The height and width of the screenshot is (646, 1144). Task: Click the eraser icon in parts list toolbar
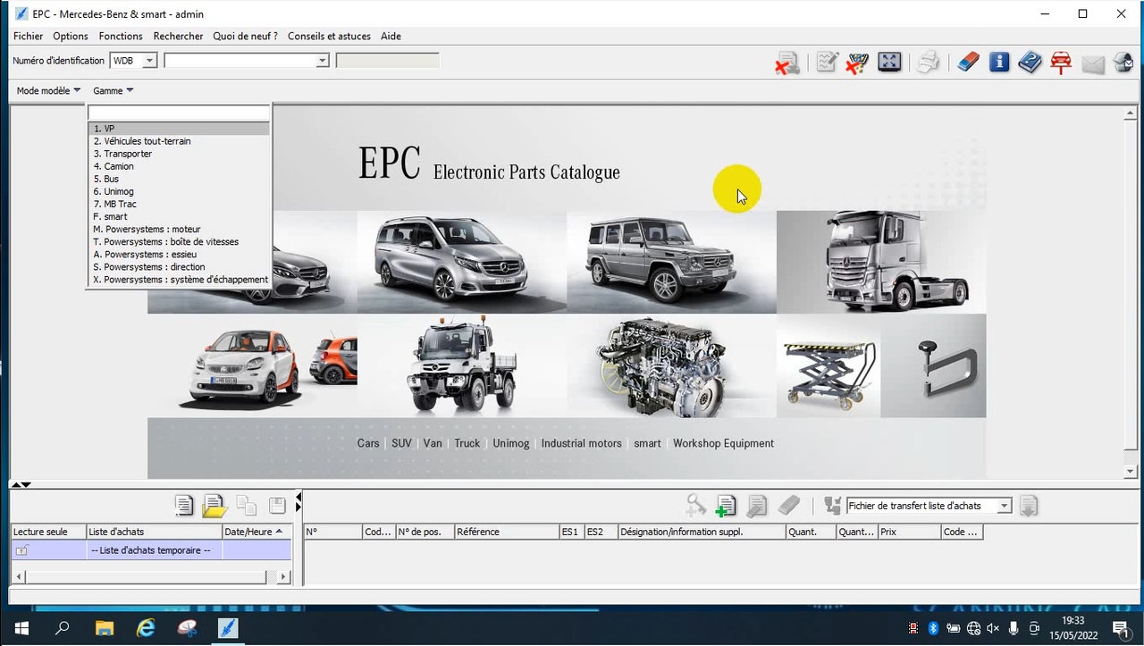[788, 506]
